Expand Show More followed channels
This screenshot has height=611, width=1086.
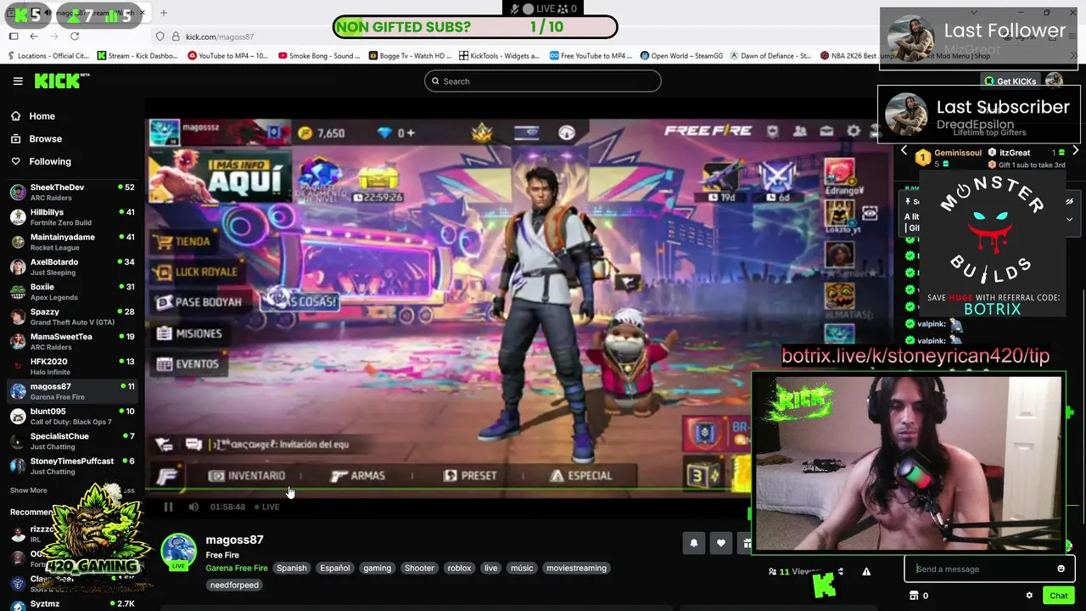29,490
